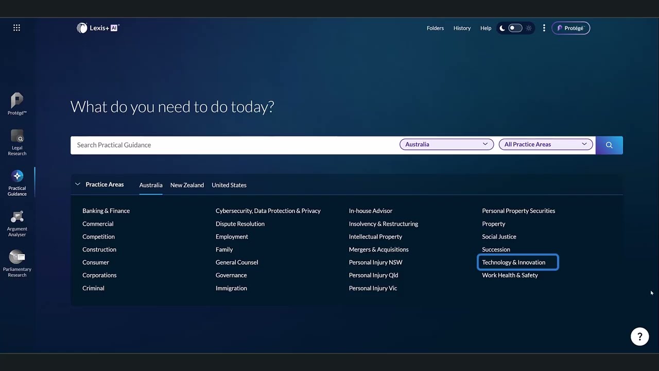Open the All Practice Areas dropdown
Image resolution: width=659 pixels, height=371 pixels.
[546, 144]
